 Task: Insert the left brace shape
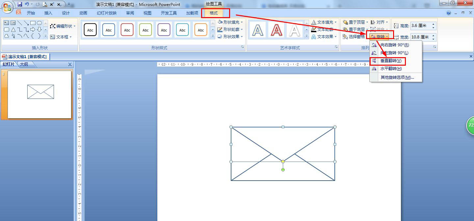click(x=33, y=36)
